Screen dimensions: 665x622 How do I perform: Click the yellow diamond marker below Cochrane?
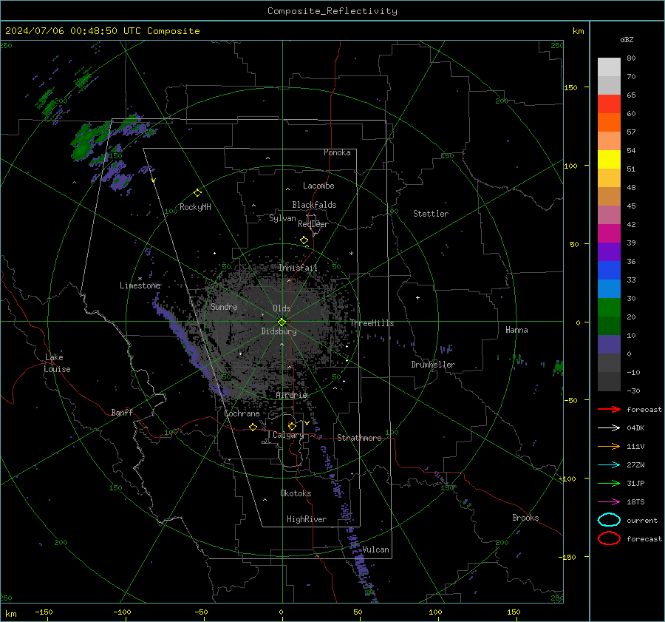[x=253, y=427]
